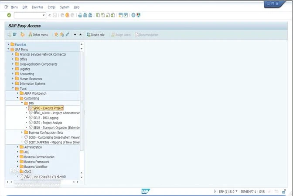The width and height of the screenshot is (293, 196).
Task: Click the title bar menu icon left of Menu
Action: (7, 7)
